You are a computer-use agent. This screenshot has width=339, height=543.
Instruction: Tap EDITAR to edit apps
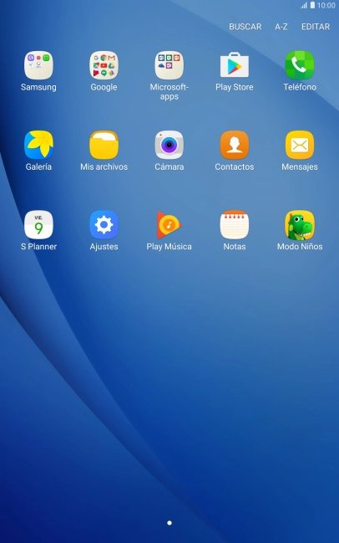click(x=316, y=27)
